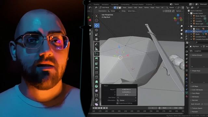The image size is (208, 117).
Task: Click the blue Z axis on navigation gizmo
Action: click(x=178, y=15)
